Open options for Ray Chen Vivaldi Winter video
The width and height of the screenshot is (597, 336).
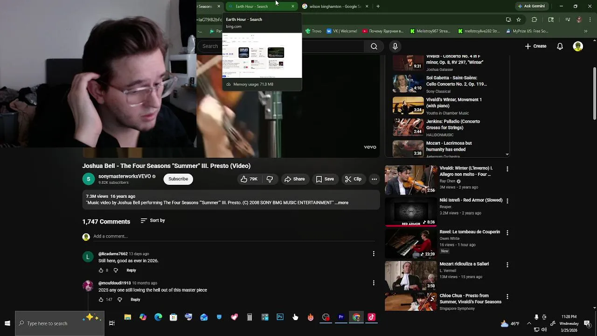[x=507, y=169]
